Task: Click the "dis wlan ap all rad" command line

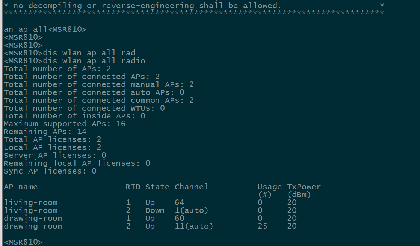Action: [69, 53]
